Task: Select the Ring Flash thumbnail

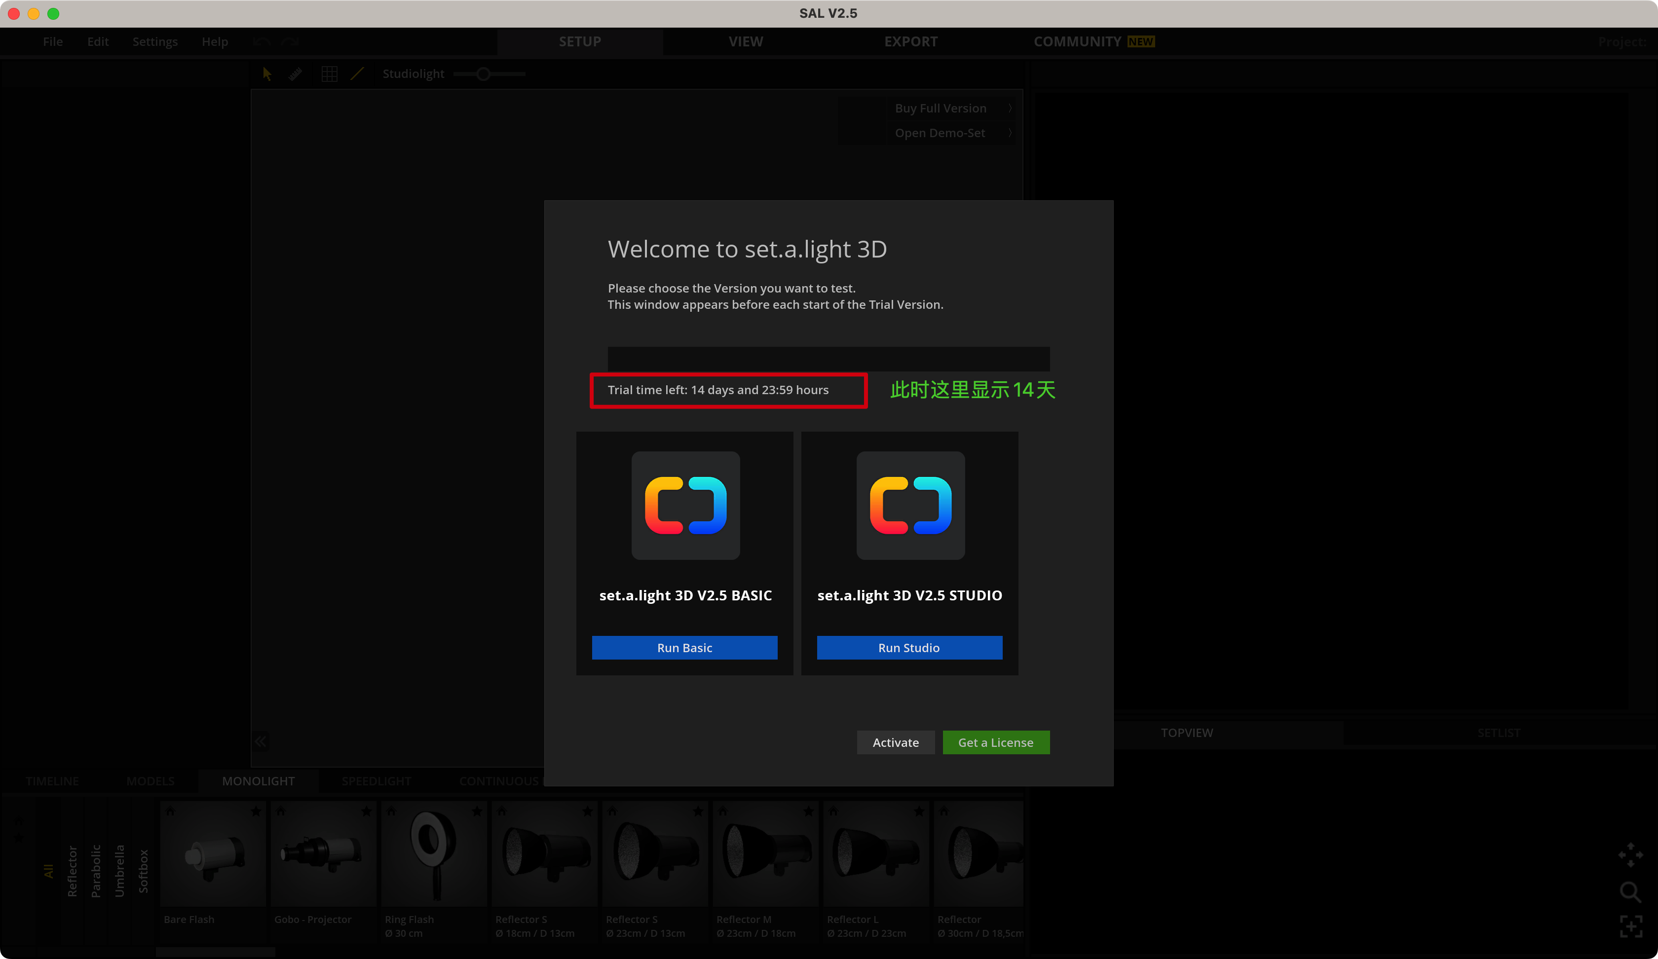Action: (434, 854)
